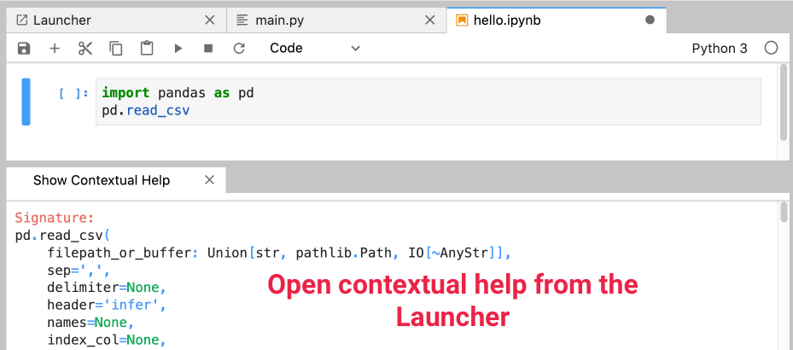Switch to the Launcher tab
793x350 pixels.
pyautogui.click(x=62, y=20)
